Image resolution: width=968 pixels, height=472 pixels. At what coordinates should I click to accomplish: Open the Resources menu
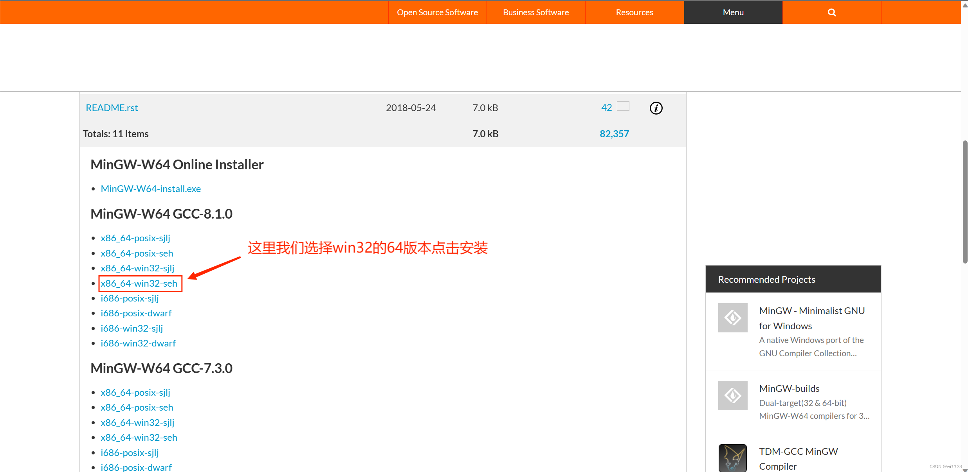pos(635,13)
